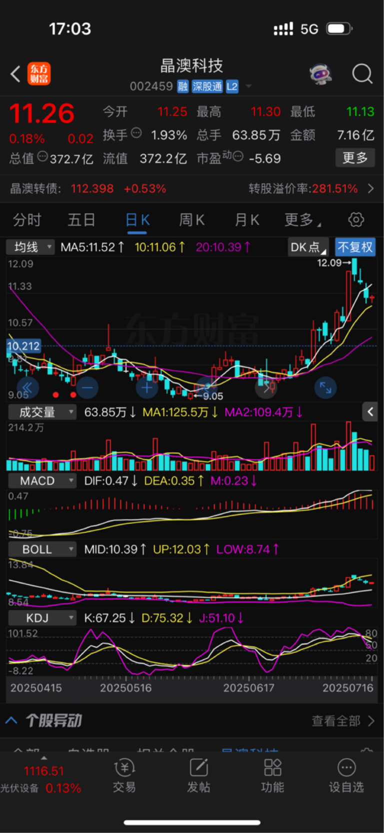Tap the 11.26 current price

point(41,113)
